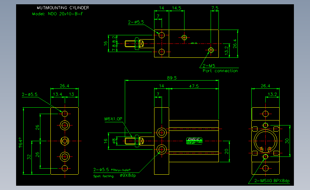Select the '32' vertical dimension

click(x=29, y=157)
